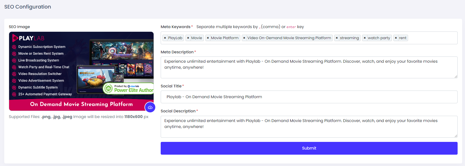Delete the Movie Platform keyword tag

pyautogui.click(x=208, y=38)
